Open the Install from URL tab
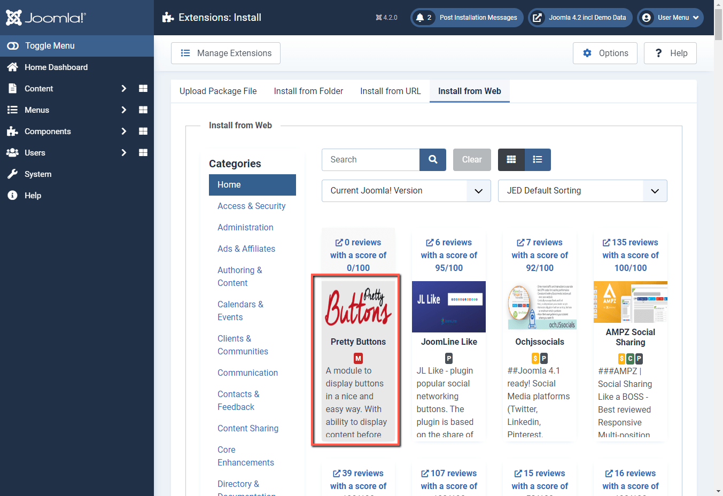The height and width of the screenshot is (496, 723). [390, 91]
